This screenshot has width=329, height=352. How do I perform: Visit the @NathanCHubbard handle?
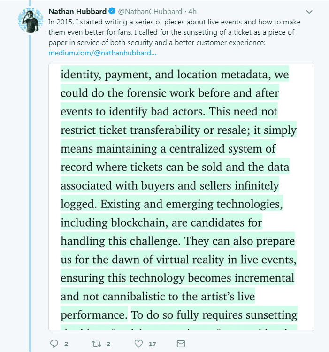click(150, 11)
